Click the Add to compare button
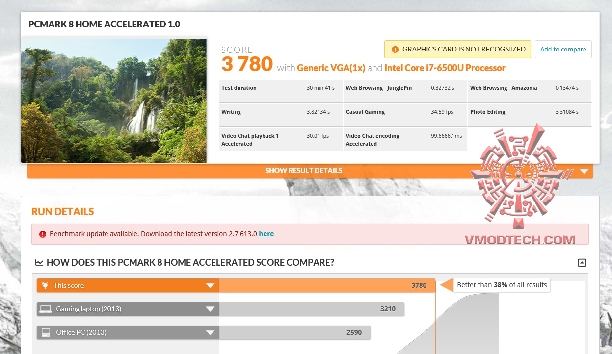 pyautogui.click(x=563, y=50)
